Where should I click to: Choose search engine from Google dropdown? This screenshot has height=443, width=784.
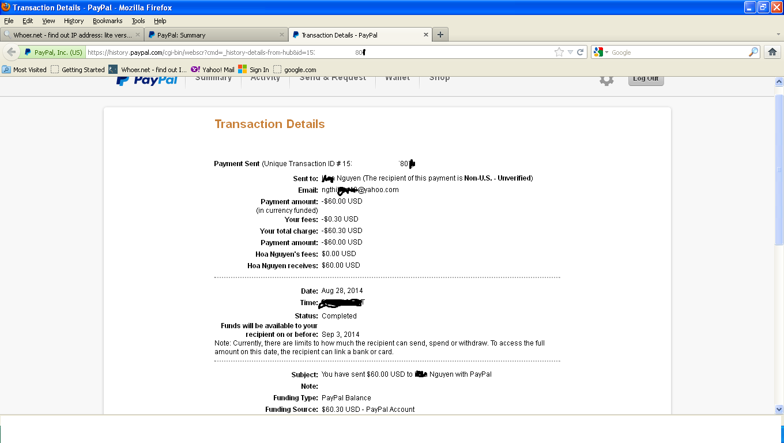pyautogui.click(x=600, y=52)
